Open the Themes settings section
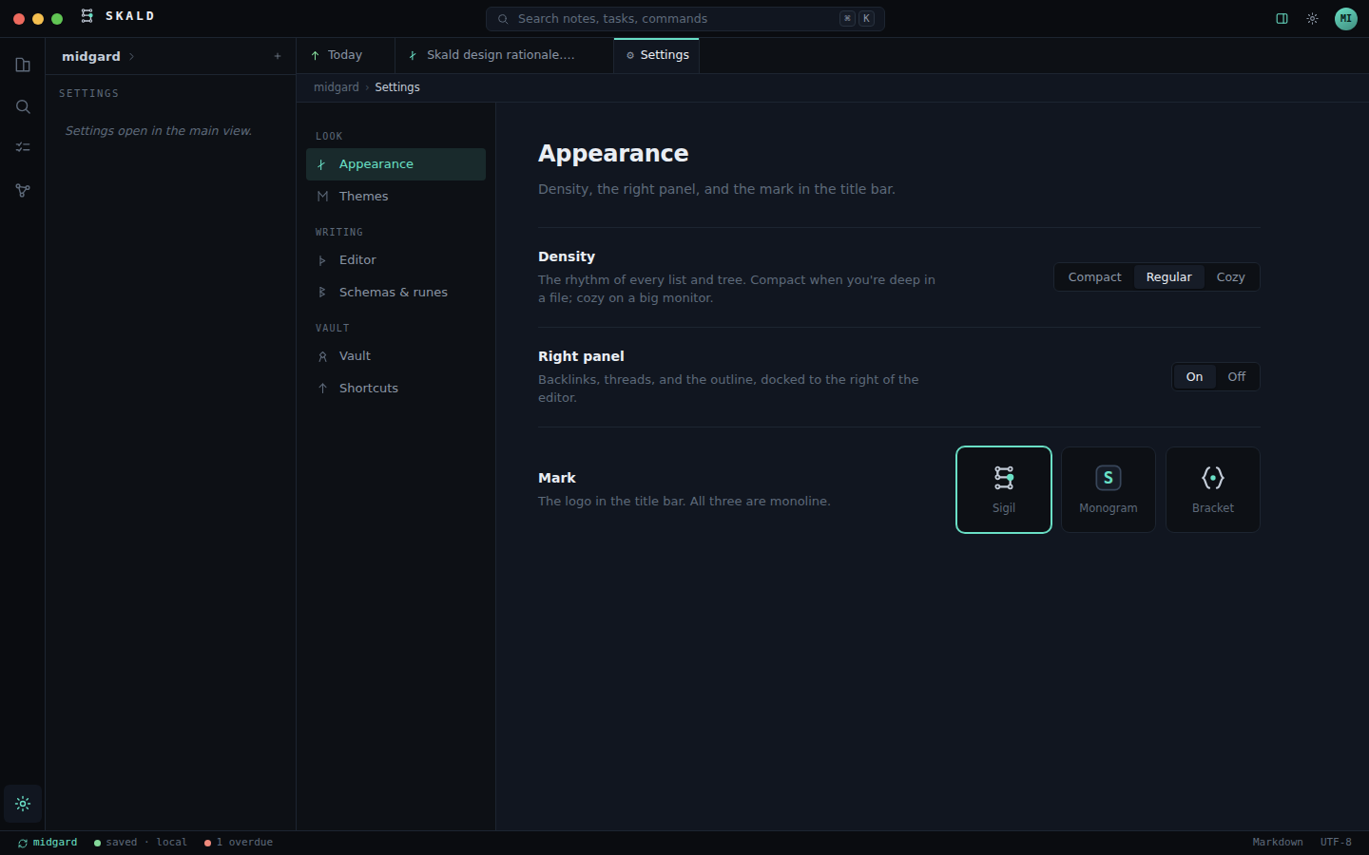The width and height of the screenshot is (1369, 855). 395,197
